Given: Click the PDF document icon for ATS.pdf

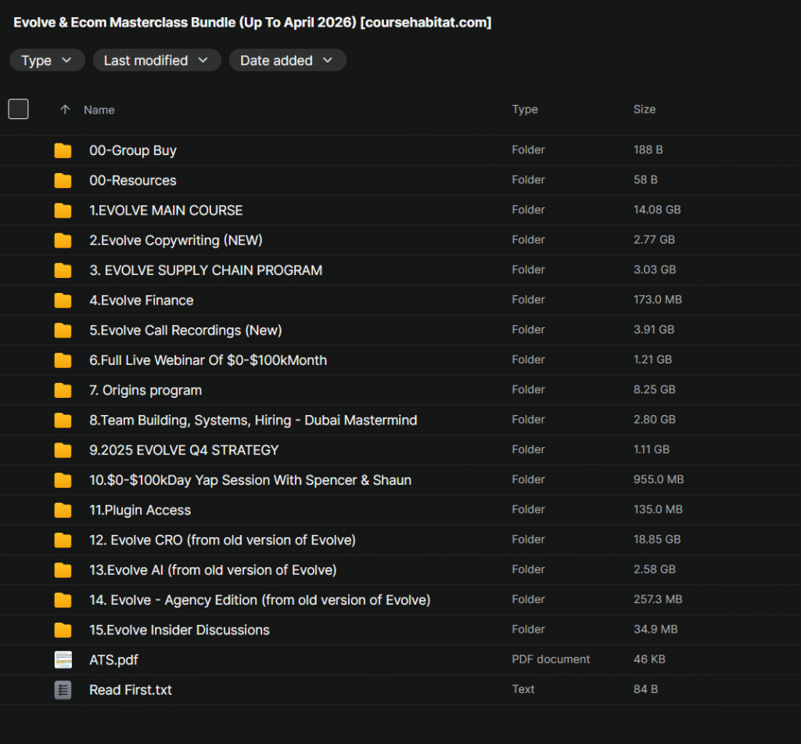Looking at the screenshot, I should coord(63,659).
